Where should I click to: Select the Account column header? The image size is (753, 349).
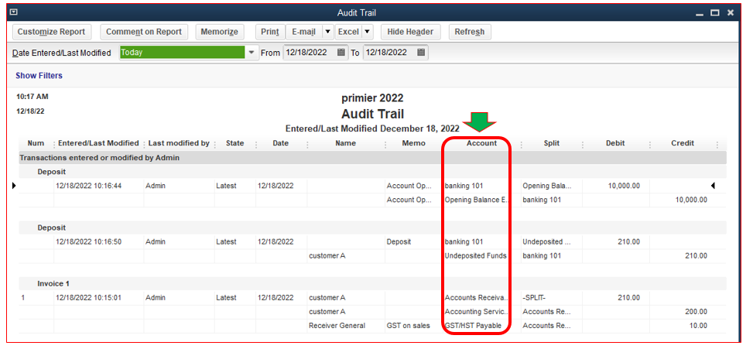pyautogui.click(x=481, y=143)
